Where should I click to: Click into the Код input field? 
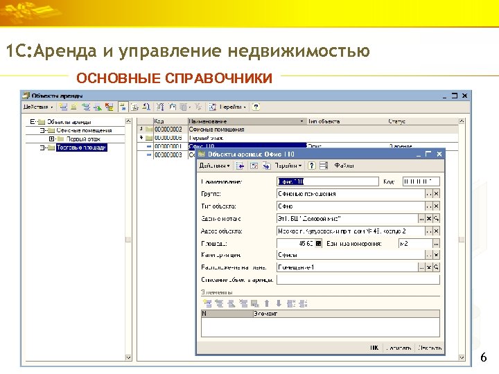421,181
